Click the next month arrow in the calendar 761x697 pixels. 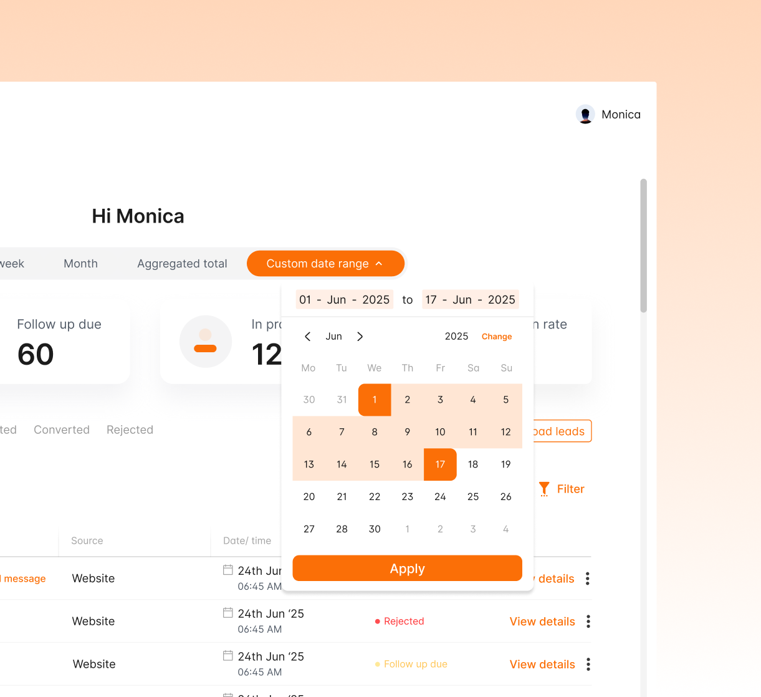click(x=360, y=336)
